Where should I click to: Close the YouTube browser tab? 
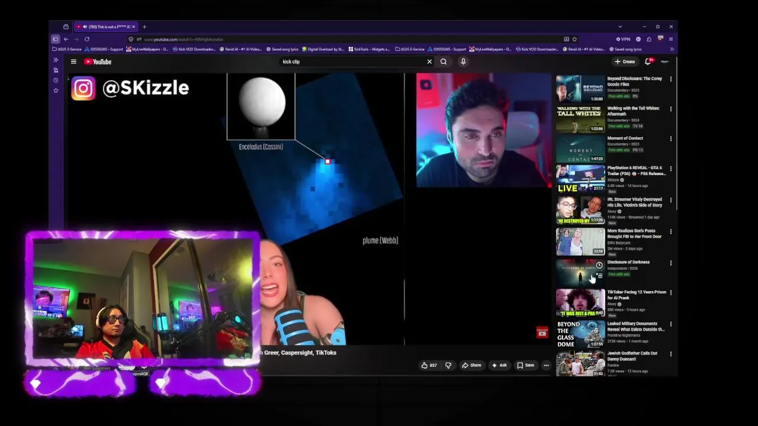[134, 27]
